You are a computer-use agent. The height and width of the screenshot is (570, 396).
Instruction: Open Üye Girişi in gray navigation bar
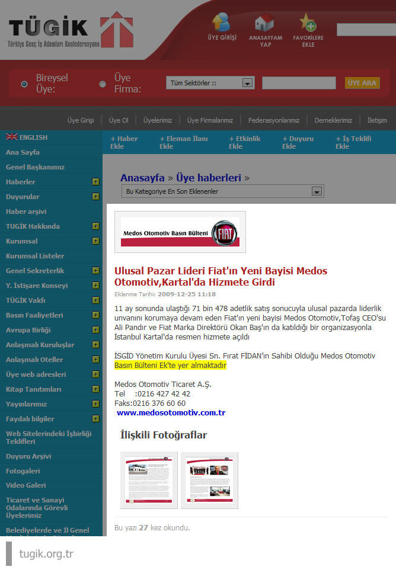pos(81,120)
